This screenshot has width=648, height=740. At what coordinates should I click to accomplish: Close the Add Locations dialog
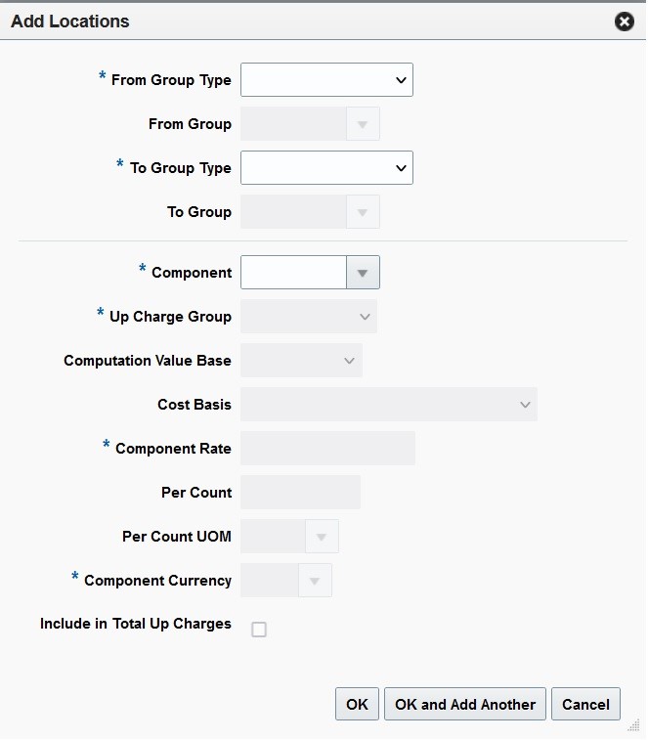click(x=624, y=22)
